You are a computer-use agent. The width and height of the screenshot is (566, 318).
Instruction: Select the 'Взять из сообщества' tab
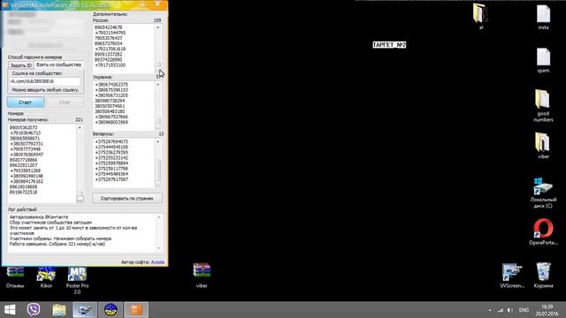(59, 64)
